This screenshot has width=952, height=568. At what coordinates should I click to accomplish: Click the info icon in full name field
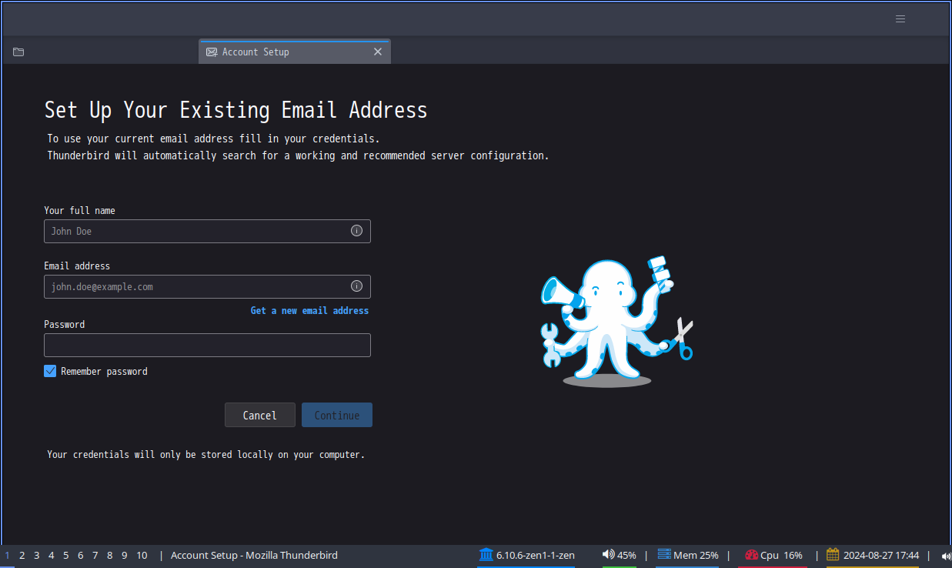pos(356,230)
